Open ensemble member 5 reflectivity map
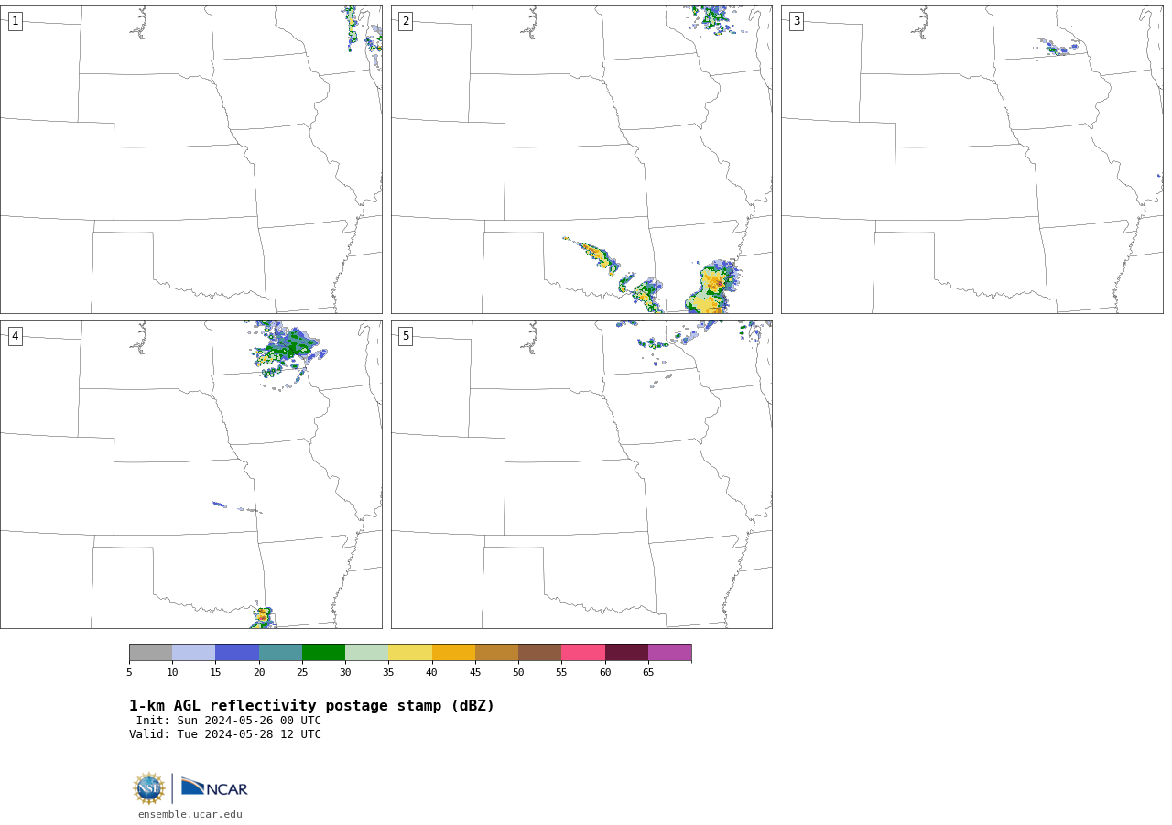 (581, 474)
